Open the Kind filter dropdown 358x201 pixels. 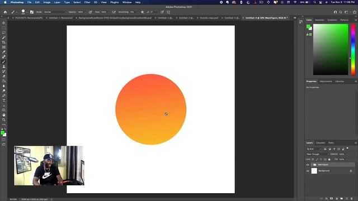tap(314, 149)
